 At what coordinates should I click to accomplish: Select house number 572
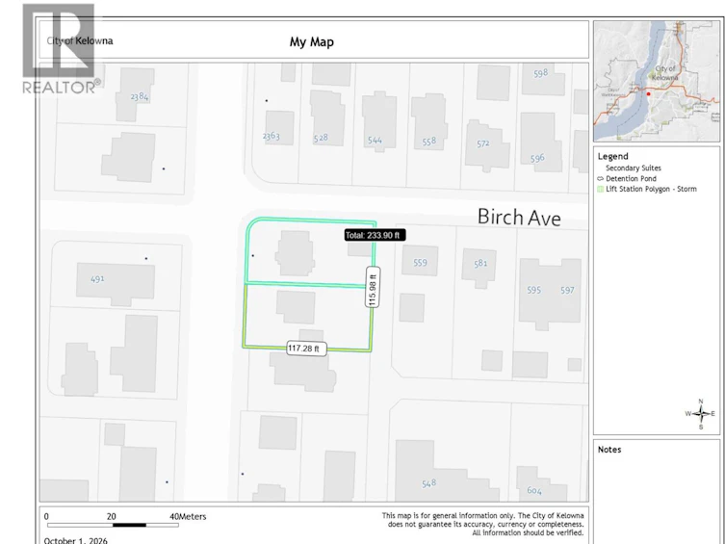[482, 143]
